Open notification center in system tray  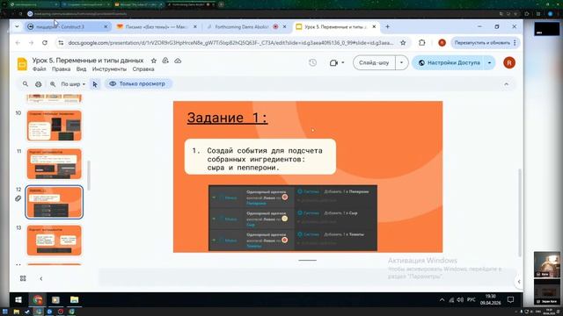click(510, 299)
